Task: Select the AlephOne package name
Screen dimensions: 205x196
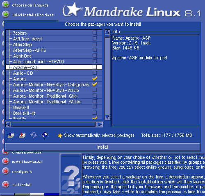Action: point(22,56)
